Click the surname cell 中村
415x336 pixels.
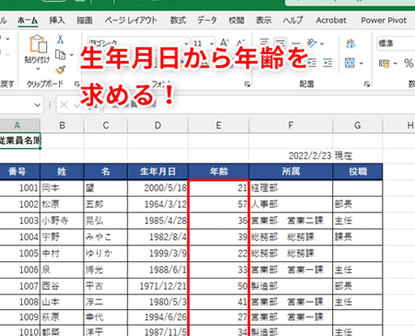pos(62,253)
